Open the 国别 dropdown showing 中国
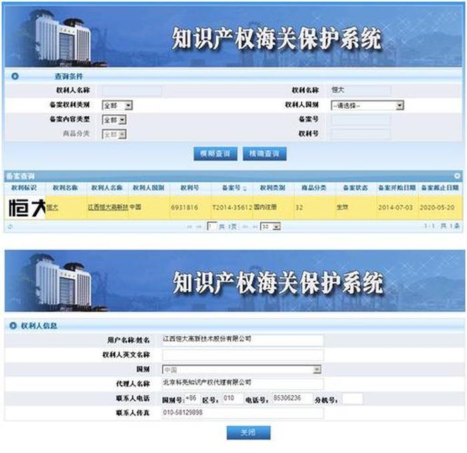The height and width of the screenshot is (453, 467). (242, 370)
